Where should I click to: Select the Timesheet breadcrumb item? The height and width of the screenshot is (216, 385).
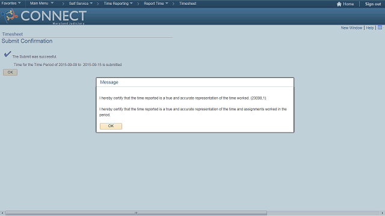(x=188, y=4)
